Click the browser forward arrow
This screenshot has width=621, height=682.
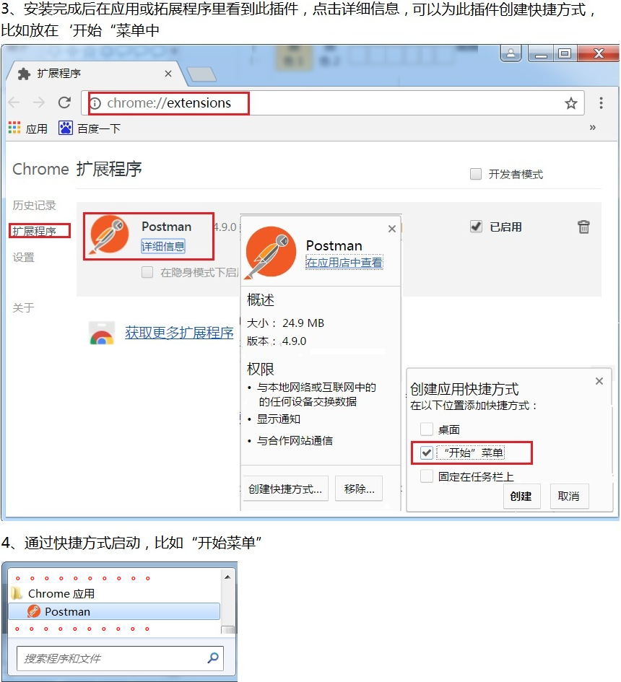pyautogui.click(x=39, y=102)
